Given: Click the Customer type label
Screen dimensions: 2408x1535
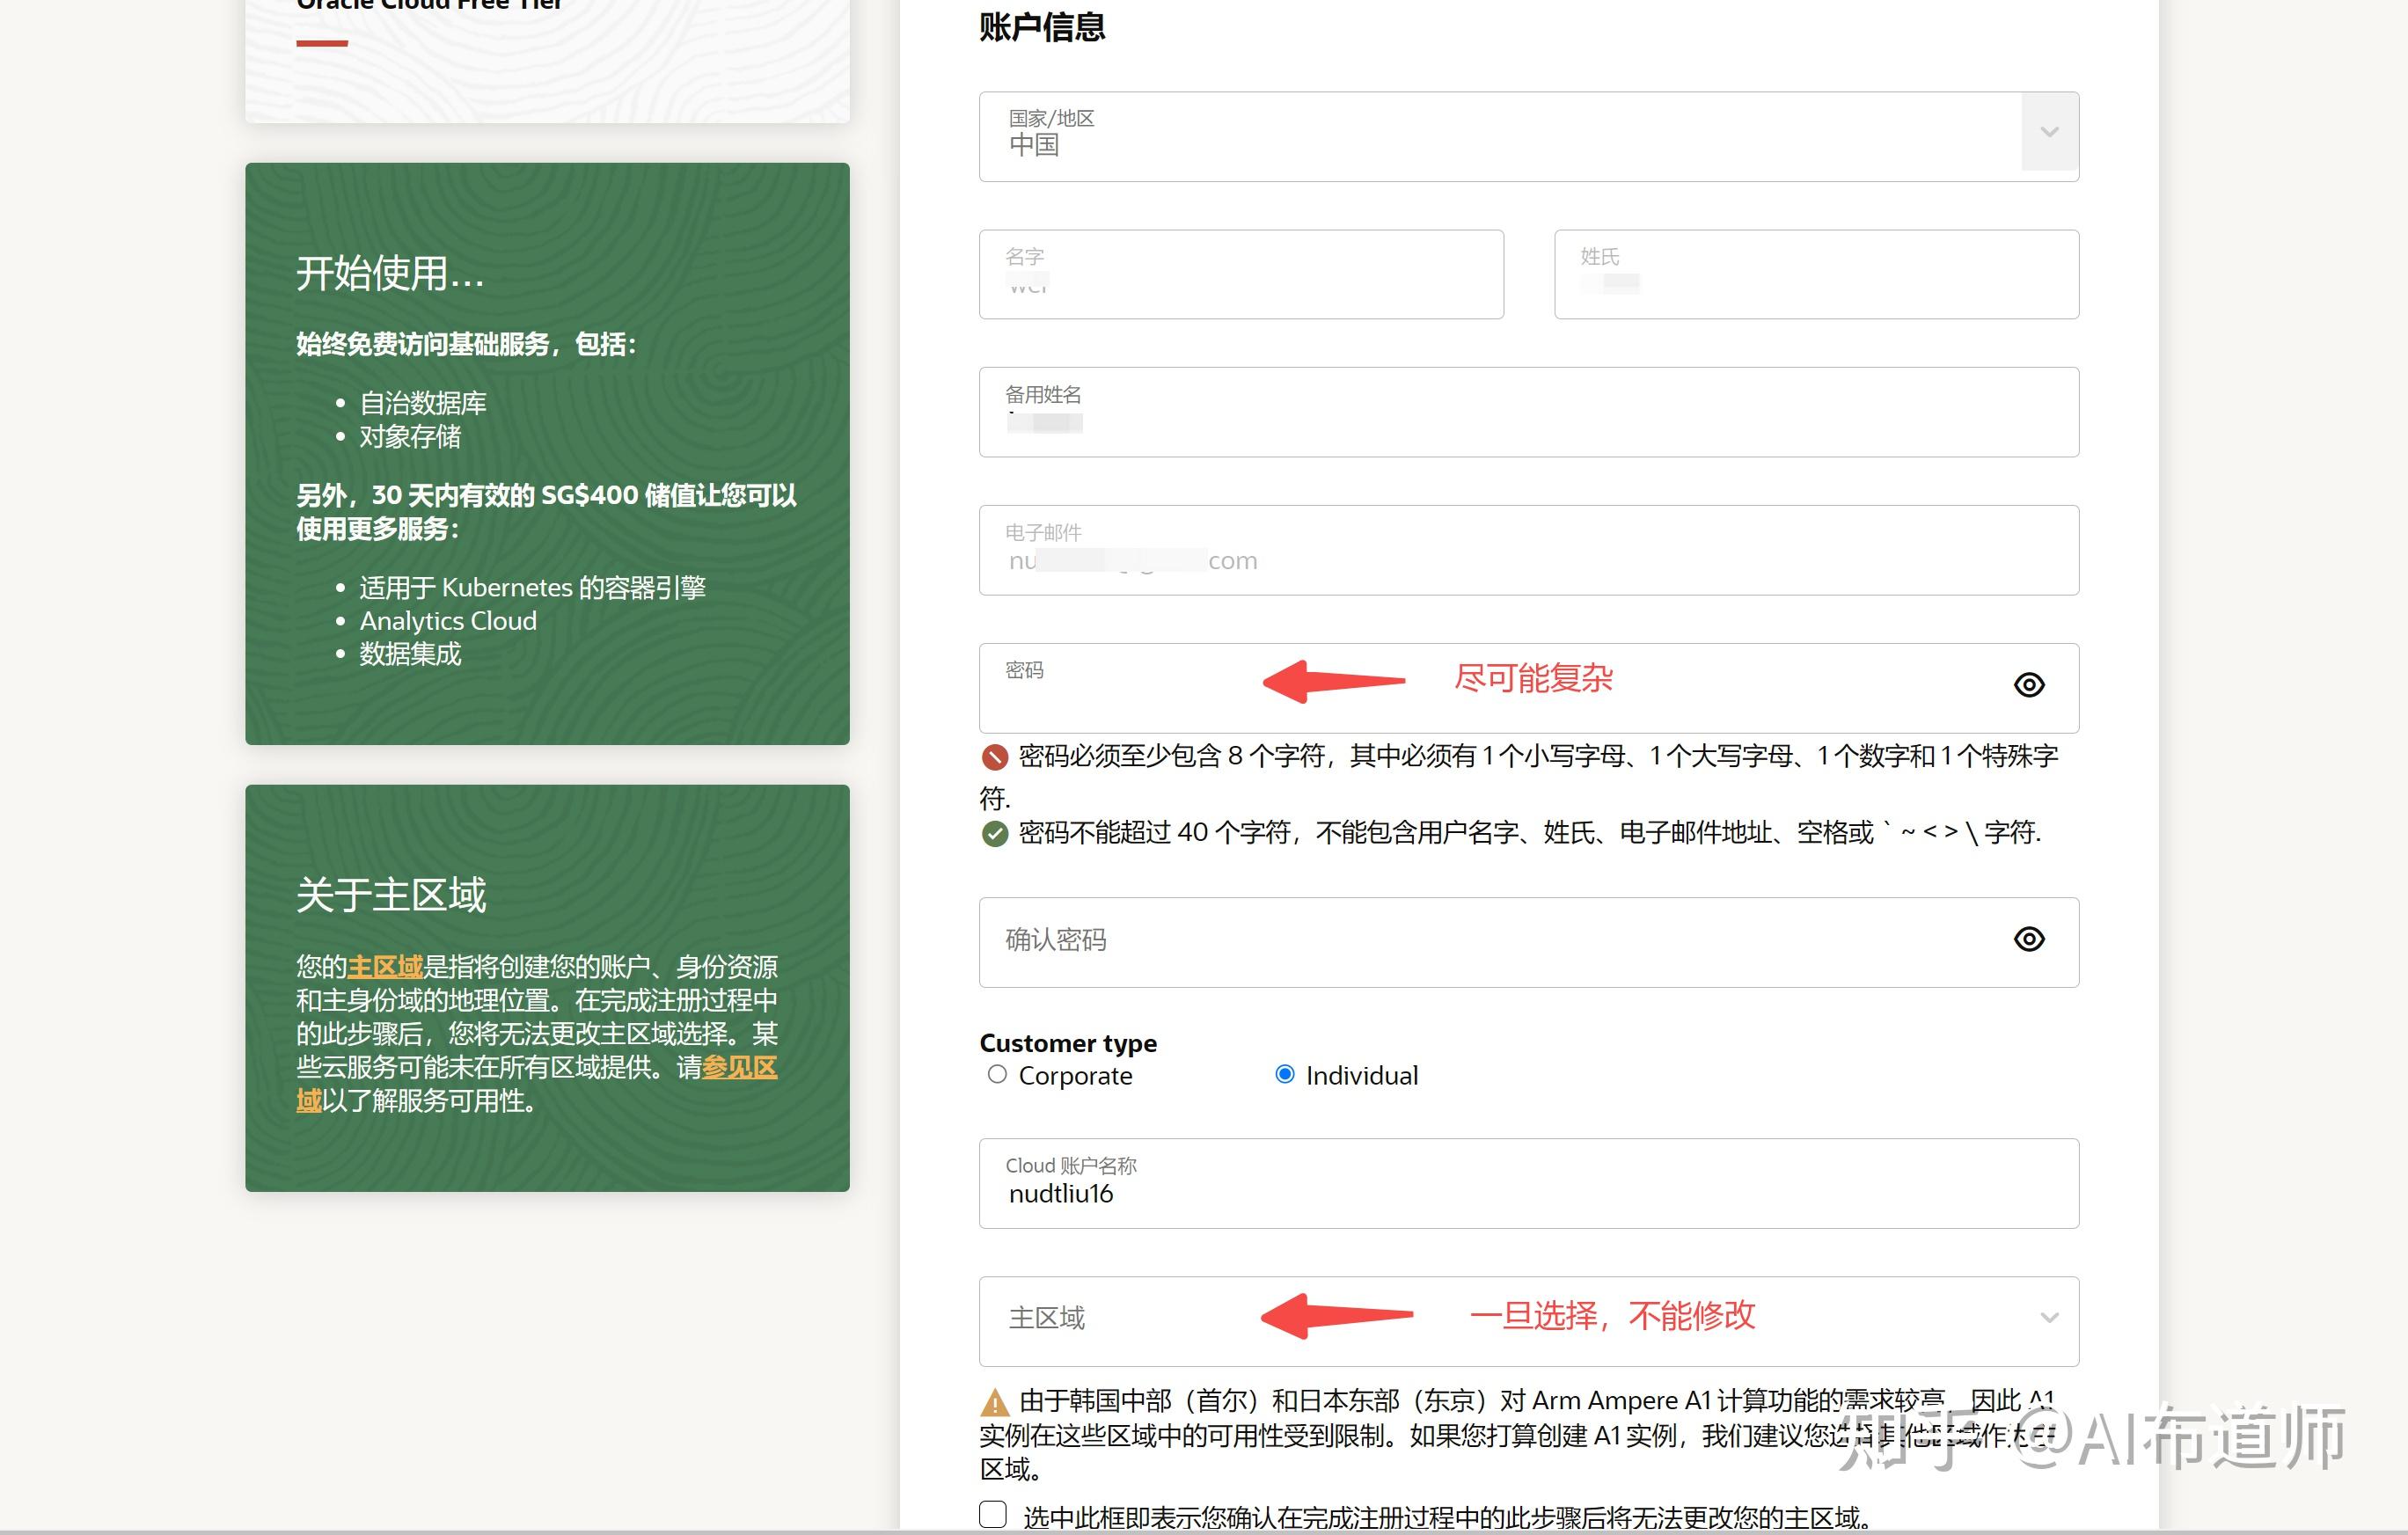Looking at the screenshot, I should [1068, 1043].
